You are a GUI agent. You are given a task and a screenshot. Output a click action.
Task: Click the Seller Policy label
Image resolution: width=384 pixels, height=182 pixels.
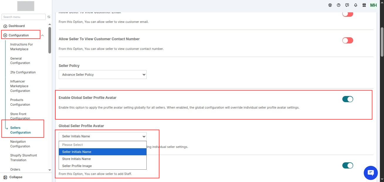(x=69, y=66)
